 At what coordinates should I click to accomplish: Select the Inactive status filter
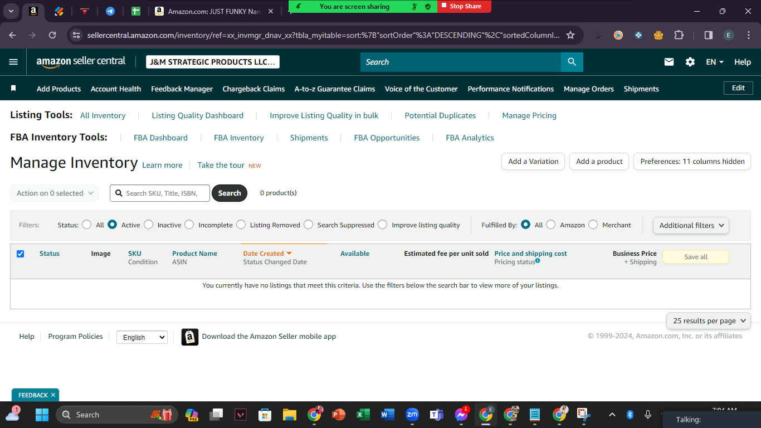pos(148,225)
